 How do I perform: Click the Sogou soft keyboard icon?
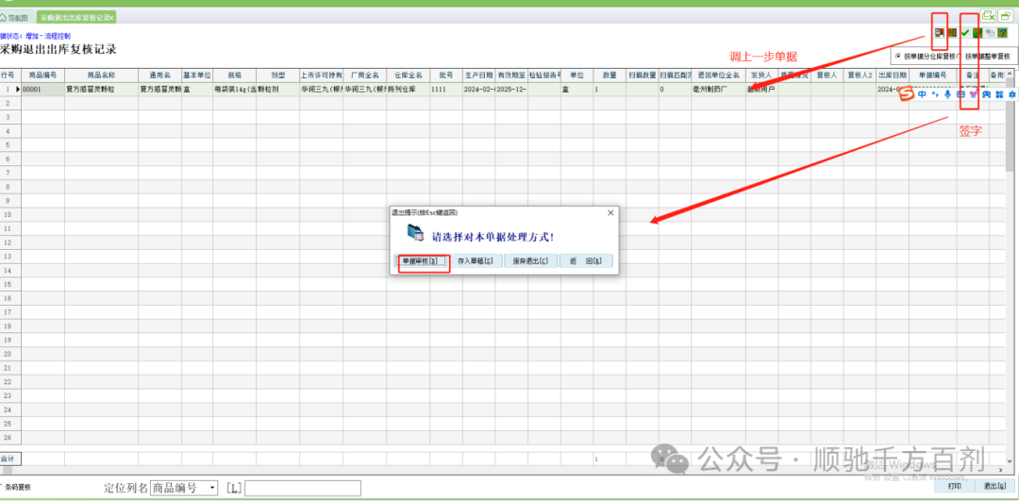[x=961, y=94]
